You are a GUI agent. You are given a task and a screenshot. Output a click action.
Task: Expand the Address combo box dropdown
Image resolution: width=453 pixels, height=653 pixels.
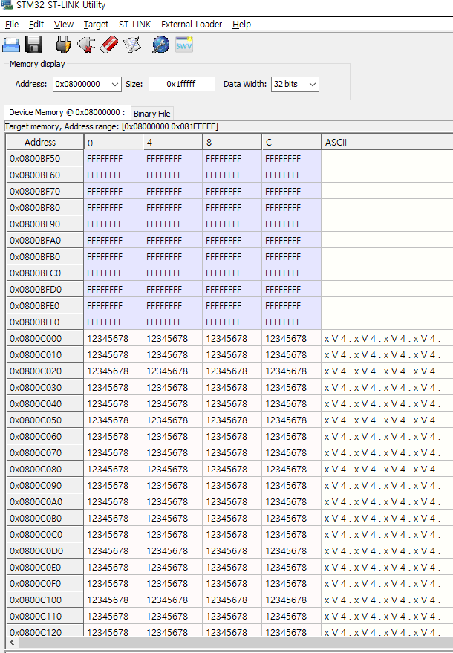(115, 84)
